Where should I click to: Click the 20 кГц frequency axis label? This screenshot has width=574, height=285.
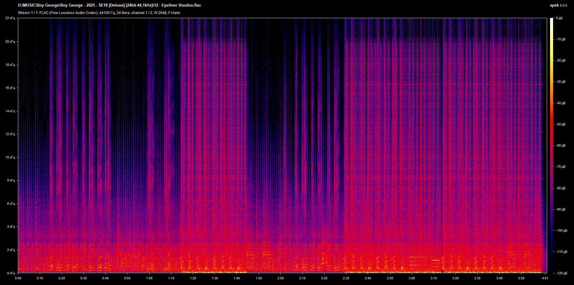coord(10,41)
